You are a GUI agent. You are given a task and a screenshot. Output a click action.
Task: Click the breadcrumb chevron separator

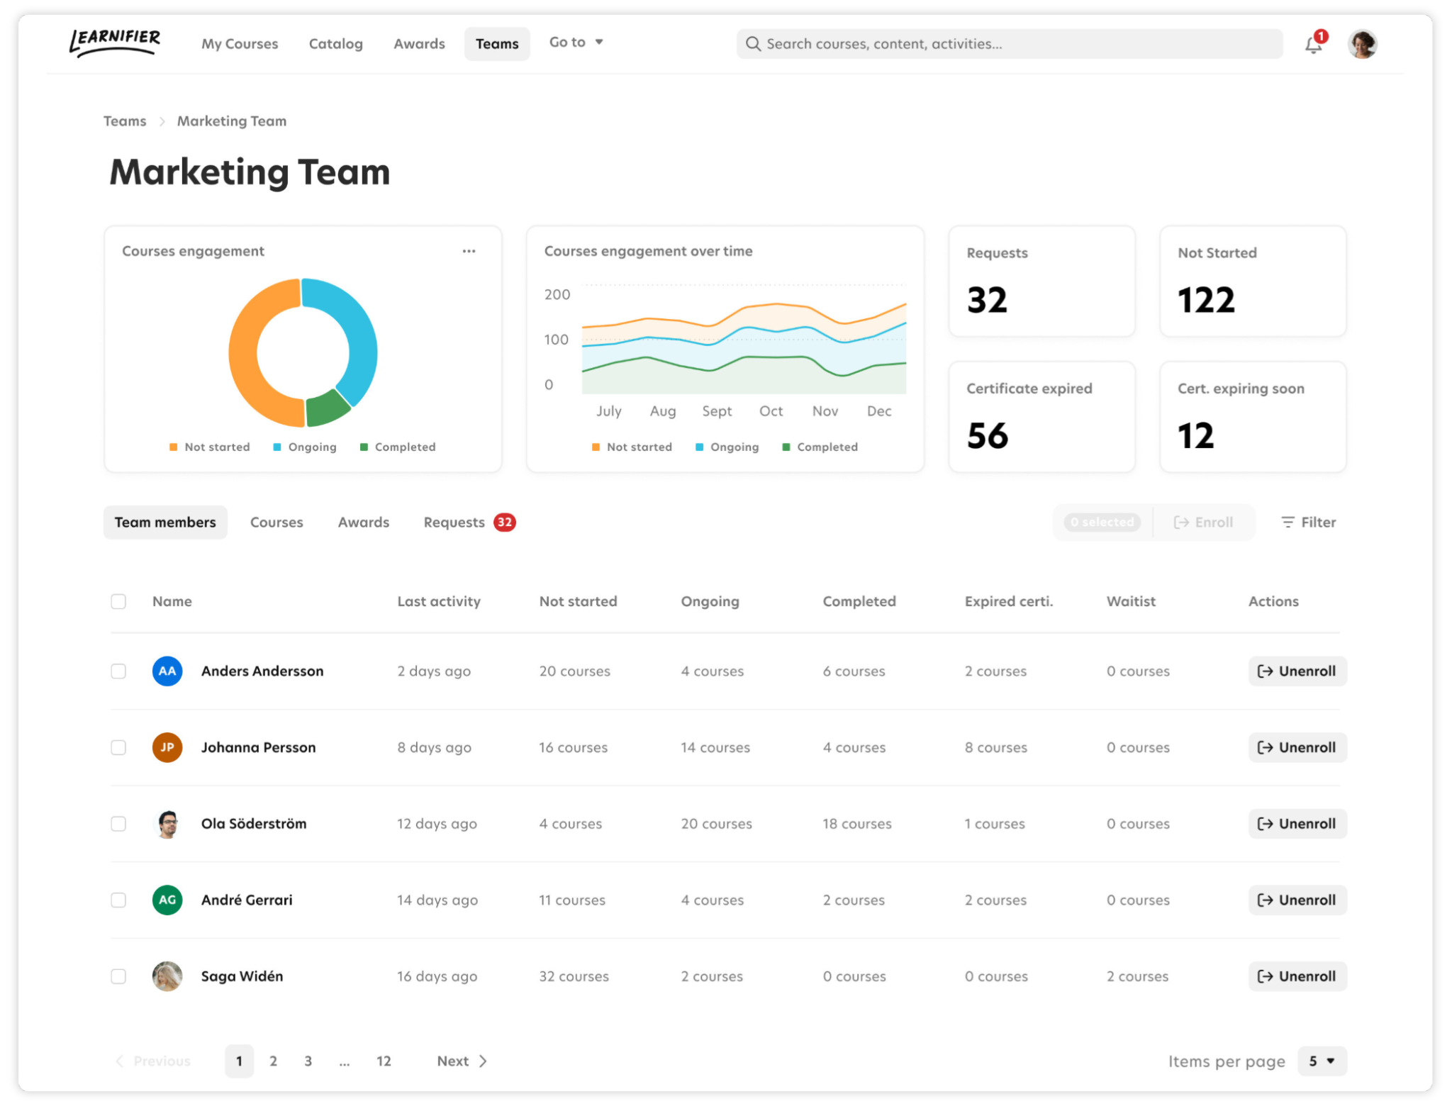162,121
